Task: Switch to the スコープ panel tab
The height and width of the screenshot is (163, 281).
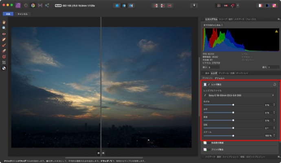Action: (223, 19)
